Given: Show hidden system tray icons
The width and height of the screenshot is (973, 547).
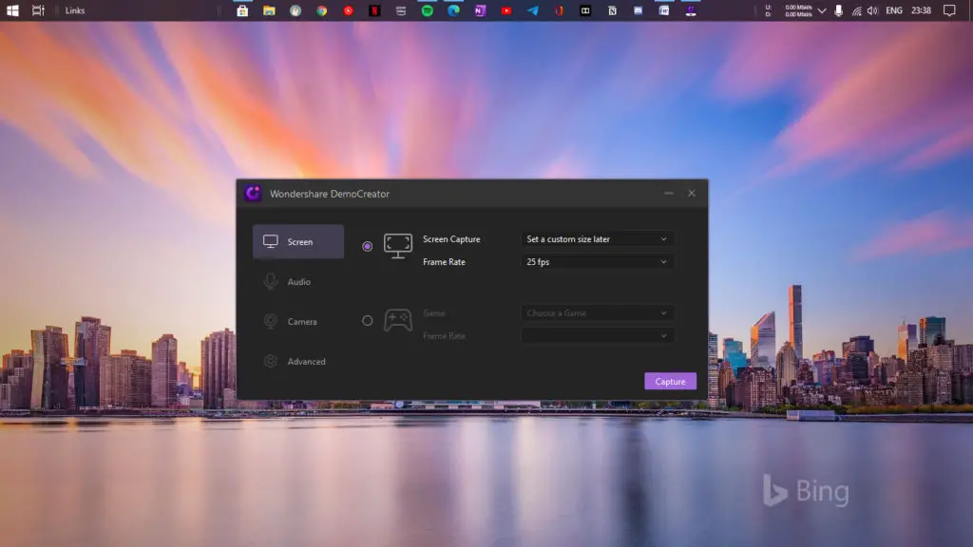Looking at the screenshot, I should pos(822,10).
